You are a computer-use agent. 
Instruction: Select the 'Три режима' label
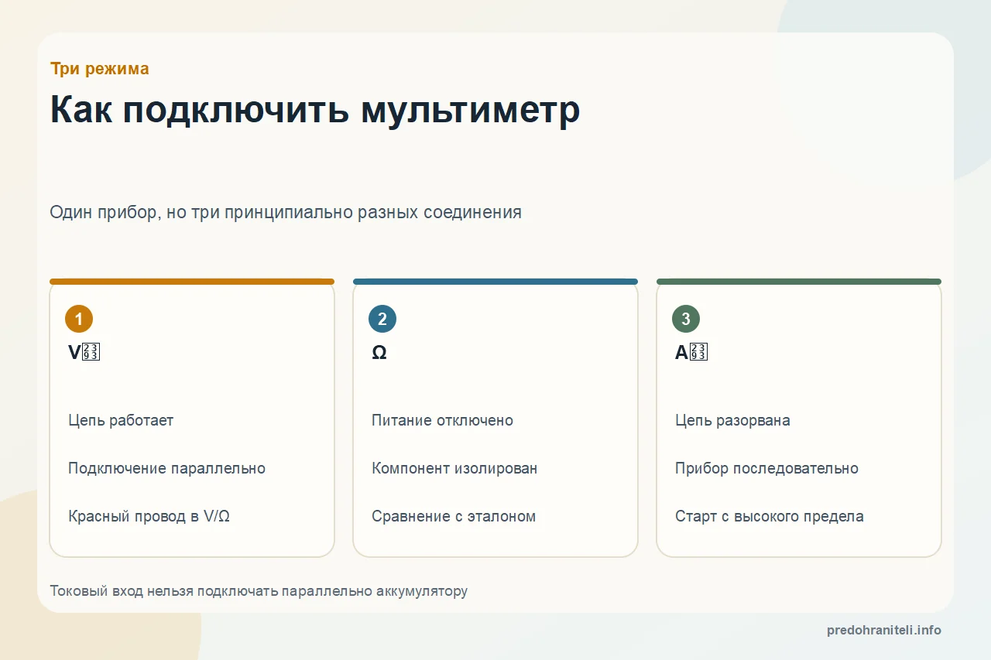(x=100, y=69)
